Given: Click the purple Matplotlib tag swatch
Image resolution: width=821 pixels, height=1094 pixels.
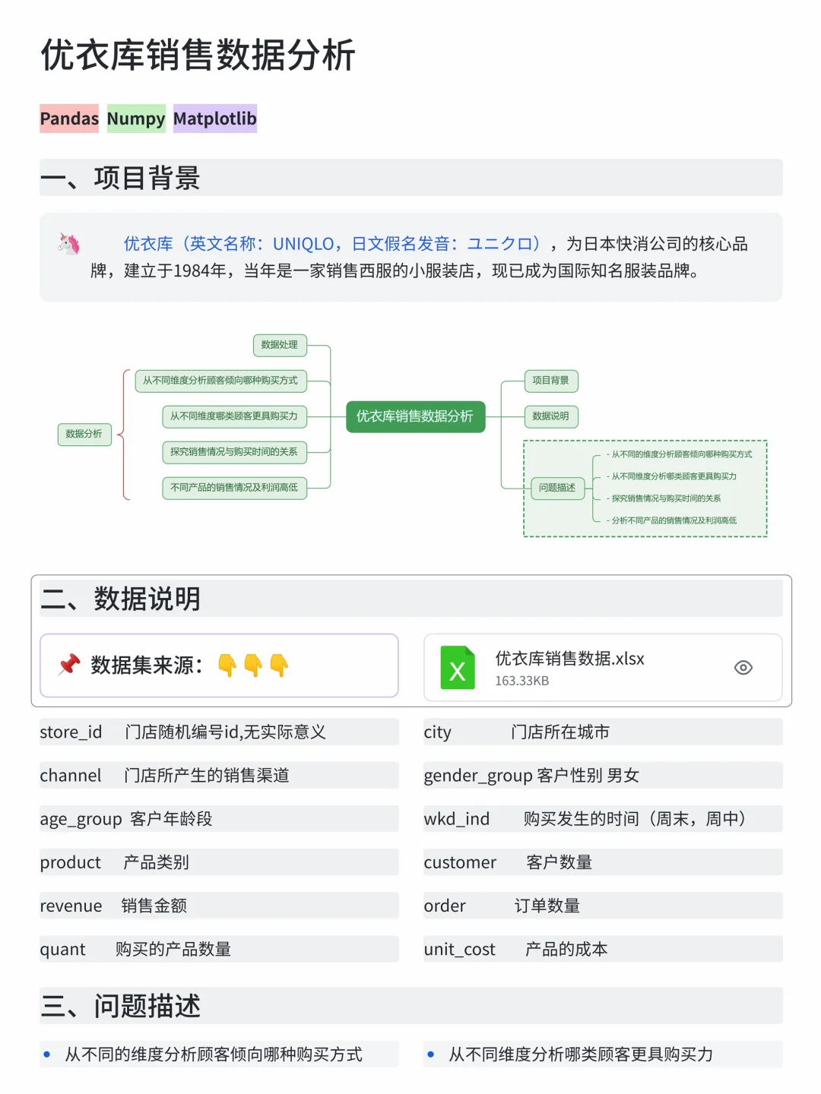Looking at the screenshot, I should pos(215,119).
